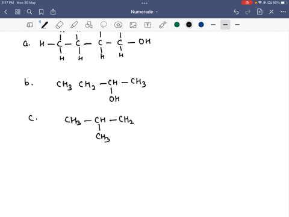Tap the handwritten OH in structure a

(144, 42)
